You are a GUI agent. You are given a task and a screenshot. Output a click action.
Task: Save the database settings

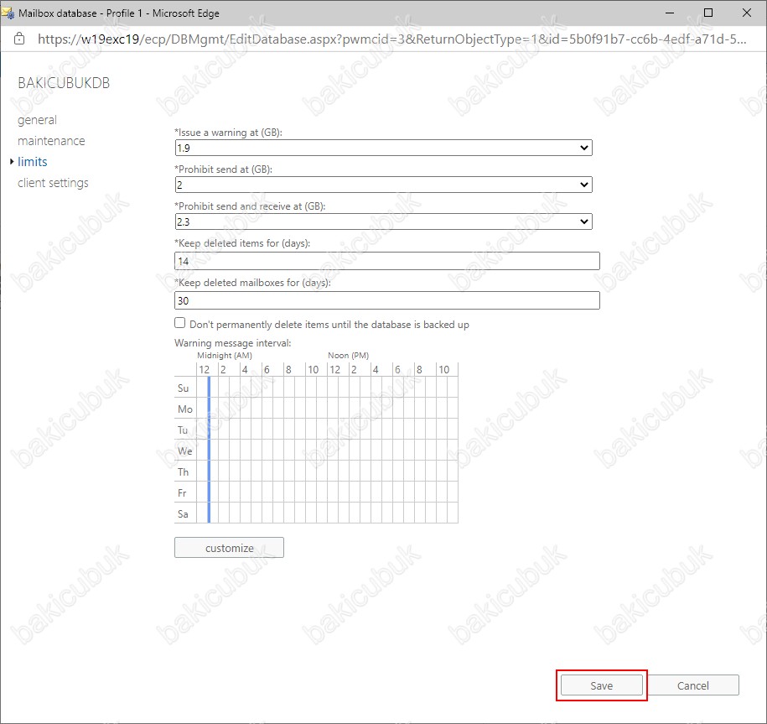(x=602, y=685)
